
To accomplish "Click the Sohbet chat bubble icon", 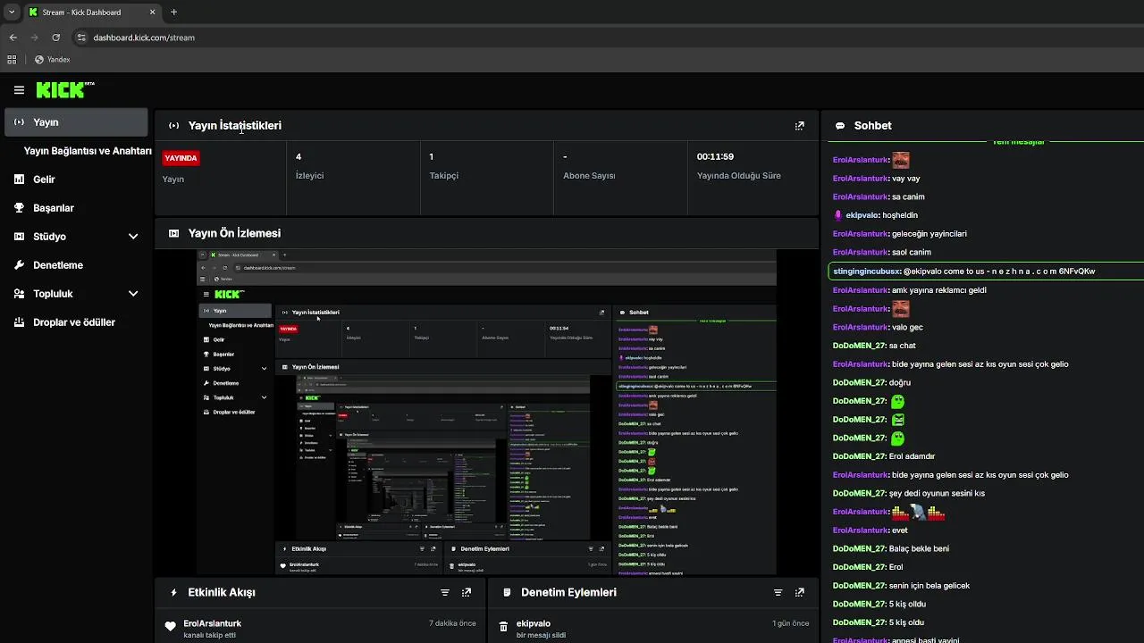I will coord(840,126).
